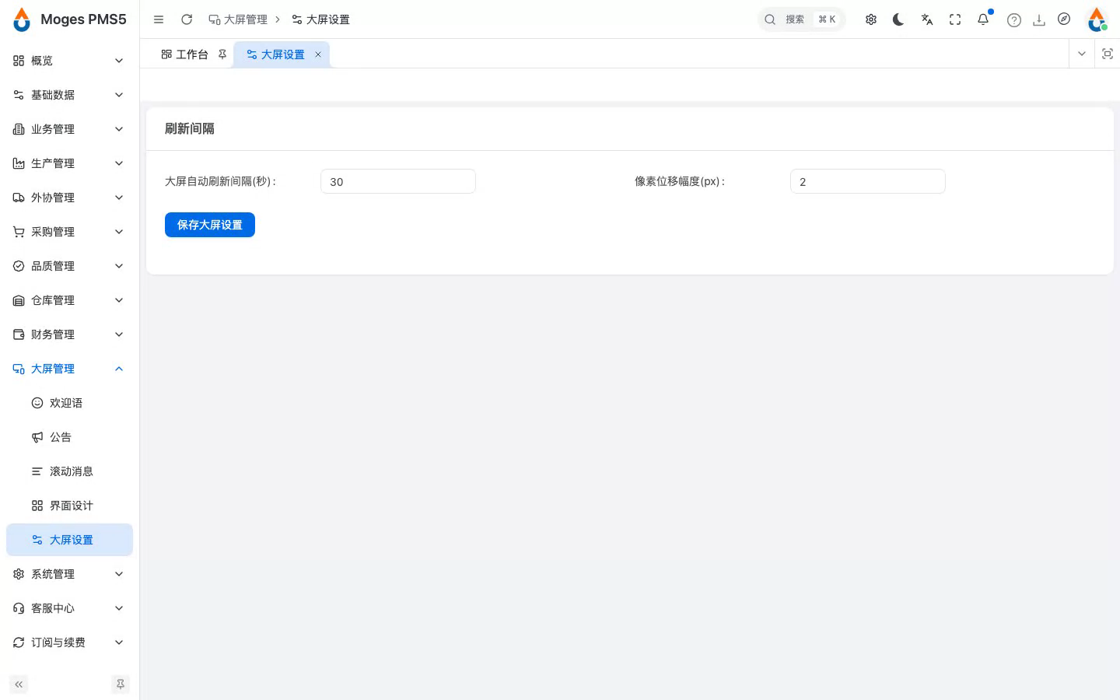Close the 大屏设置 tab
This screenshot has height=700, width=1120.
[318, 54]
